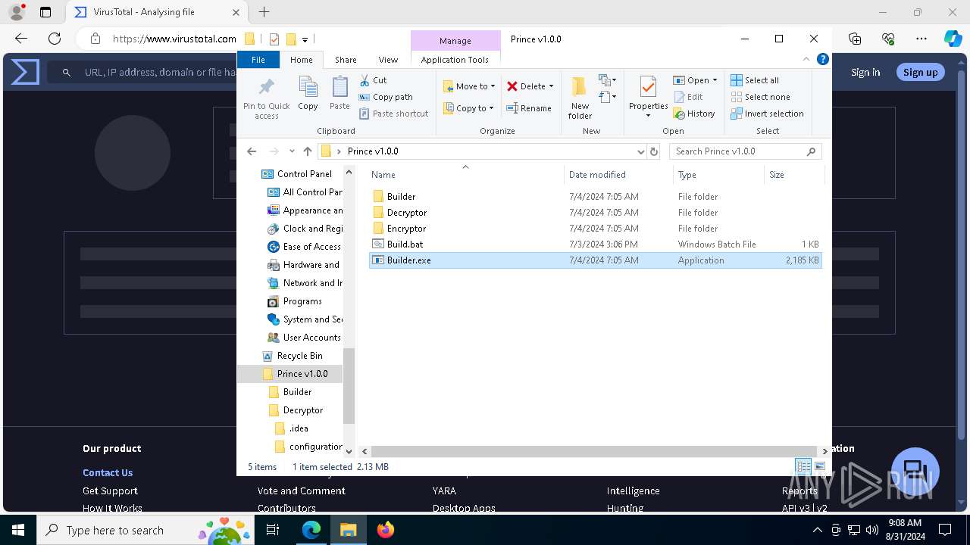Open Explorer Help question mark icon

tap(823, 59)
